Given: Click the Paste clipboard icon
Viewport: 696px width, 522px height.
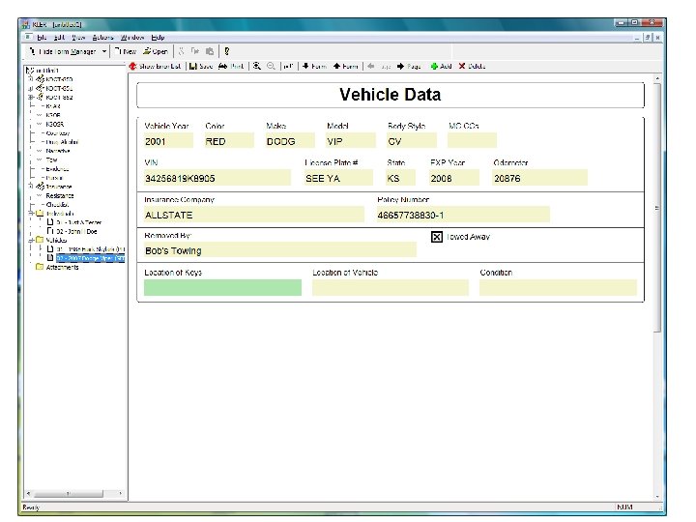Looking at the screenshot, I should coord(210,51).
